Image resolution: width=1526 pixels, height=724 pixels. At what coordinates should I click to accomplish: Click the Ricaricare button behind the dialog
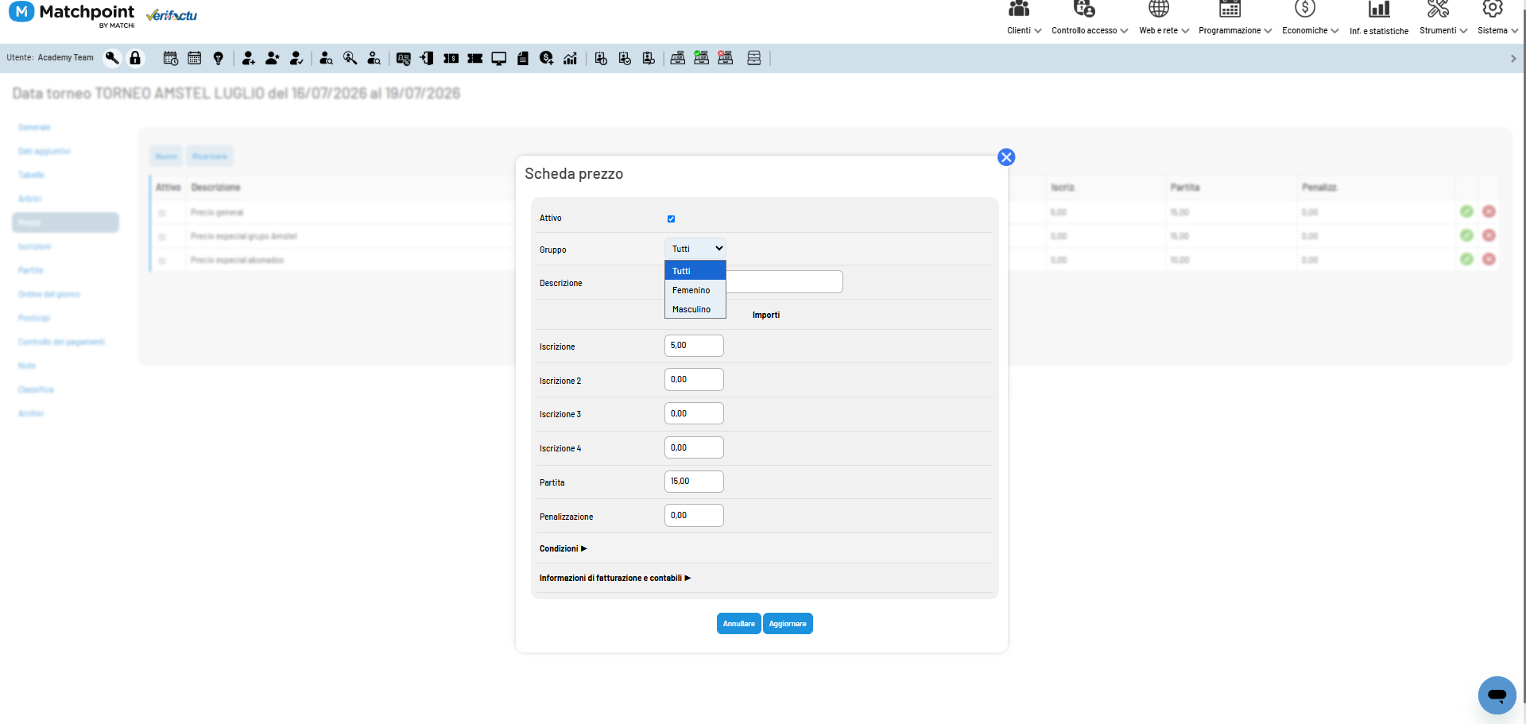coord(210,156)
